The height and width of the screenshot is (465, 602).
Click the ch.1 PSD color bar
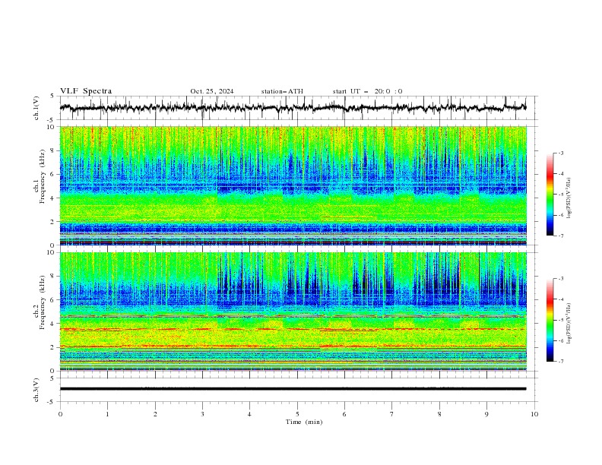[x=550, y=195]
